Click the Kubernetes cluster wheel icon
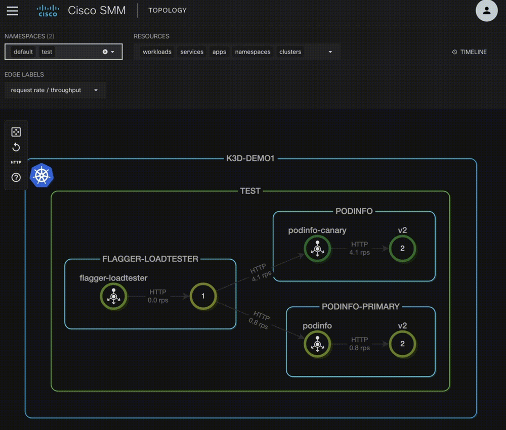Viewport: 506px width, 430px height. (41, 175)
